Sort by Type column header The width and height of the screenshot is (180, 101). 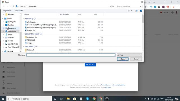80,15
